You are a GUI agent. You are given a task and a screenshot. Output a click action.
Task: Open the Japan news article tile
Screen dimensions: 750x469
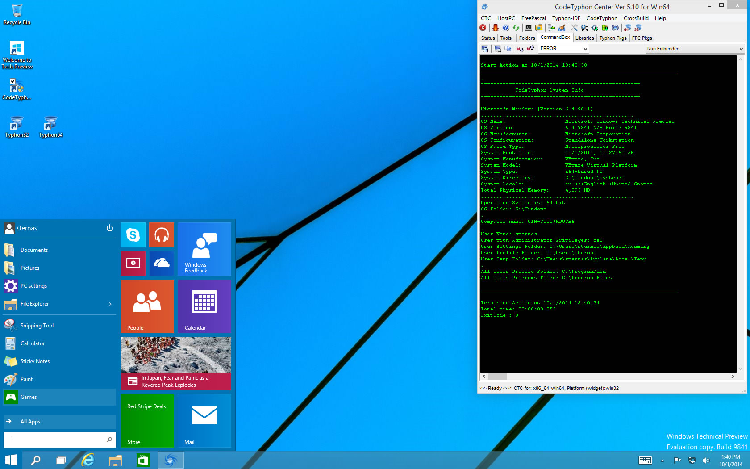(x=176, y=364)
